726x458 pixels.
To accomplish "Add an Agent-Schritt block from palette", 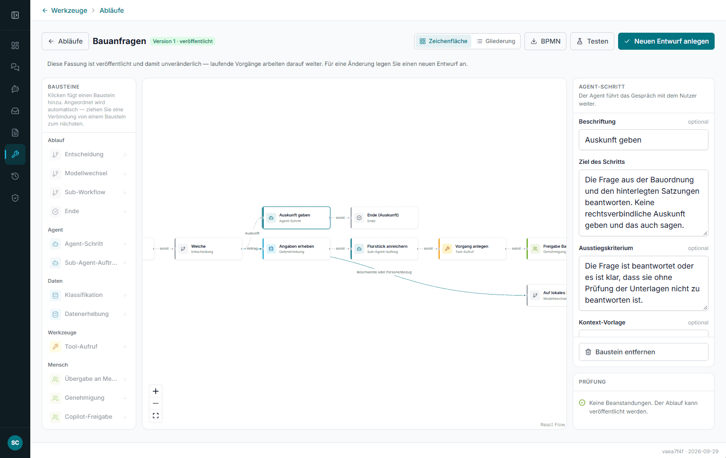I will pyautogui.click(x=89, y=244).
